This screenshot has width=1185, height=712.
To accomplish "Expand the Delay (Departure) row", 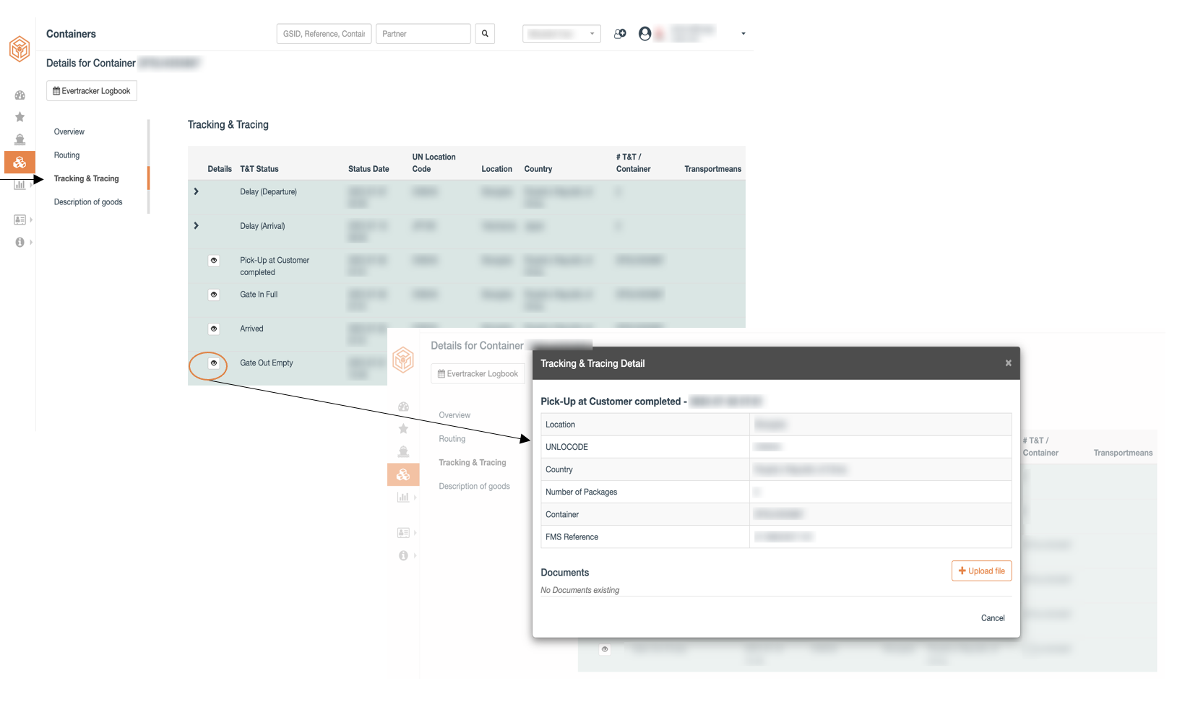I will click(196, 191).
